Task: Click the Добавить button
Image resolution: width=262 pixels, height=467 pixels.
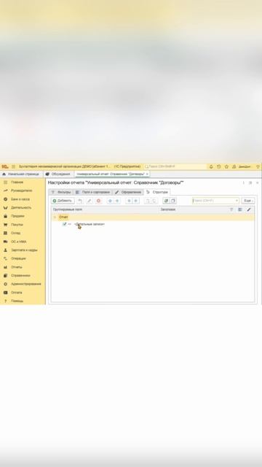Action: (x=63, y=201)
